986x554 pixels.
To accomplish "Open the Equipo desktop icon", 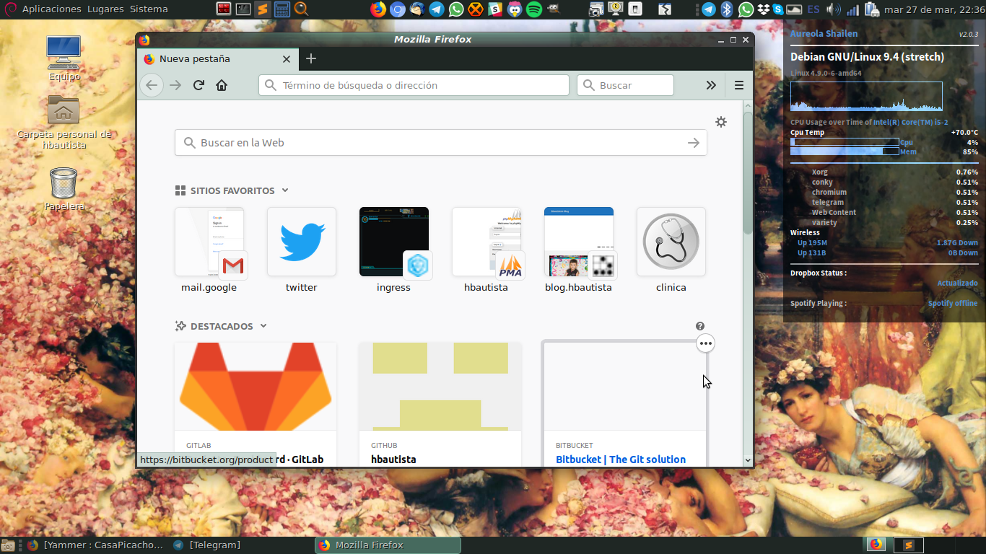I will pyautogui.click(x=64, y=58).
